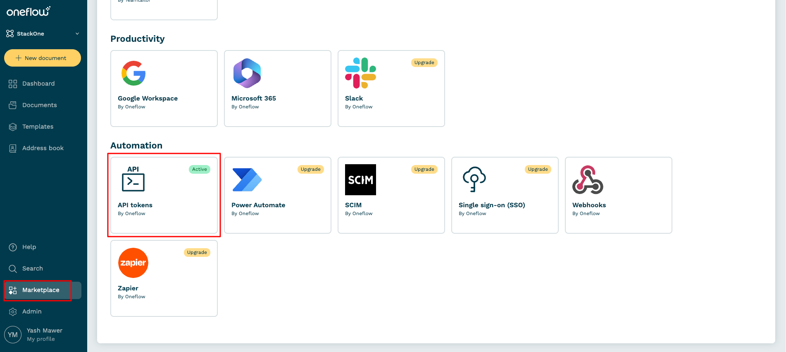Open the Zapier integration card
The image size is (786, 352).
[x=164, y=278]
